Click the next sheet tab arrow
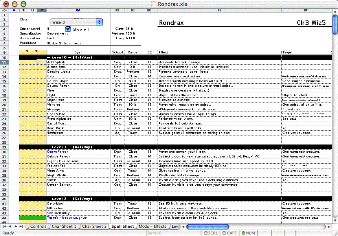Screen dimensions: 338x236 [15, 227]
